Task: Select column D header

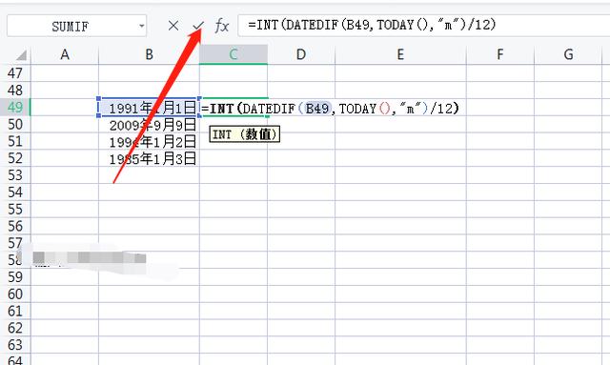Action: 301,54
